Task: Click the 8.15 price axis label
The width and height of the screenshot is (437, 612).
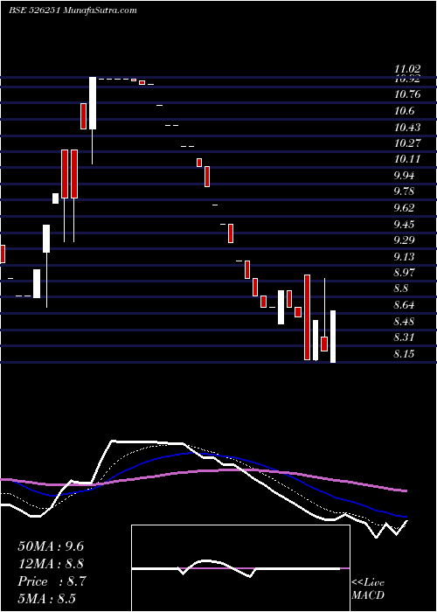Action: (x=404, y=354)
